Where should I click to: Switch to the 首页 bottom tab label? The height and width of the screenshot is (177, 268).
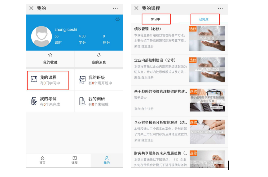42,163
